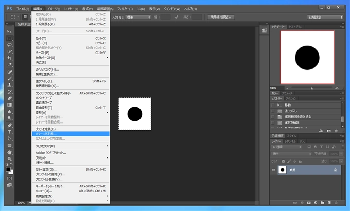The height and width of the screenshot is (211, 350).
Task: Click foreground color black swatch
Action: click(x=8, y=169)
